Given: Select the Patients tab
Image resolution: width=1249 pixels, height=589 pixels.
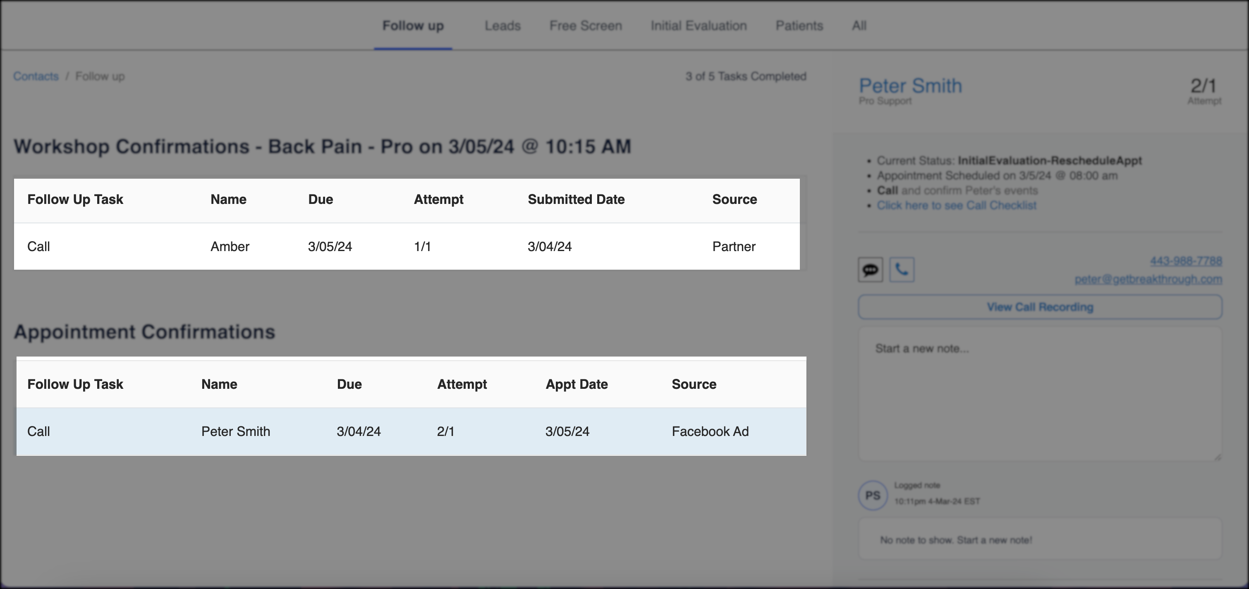Looking at the screenshot, I should [799, 26].
